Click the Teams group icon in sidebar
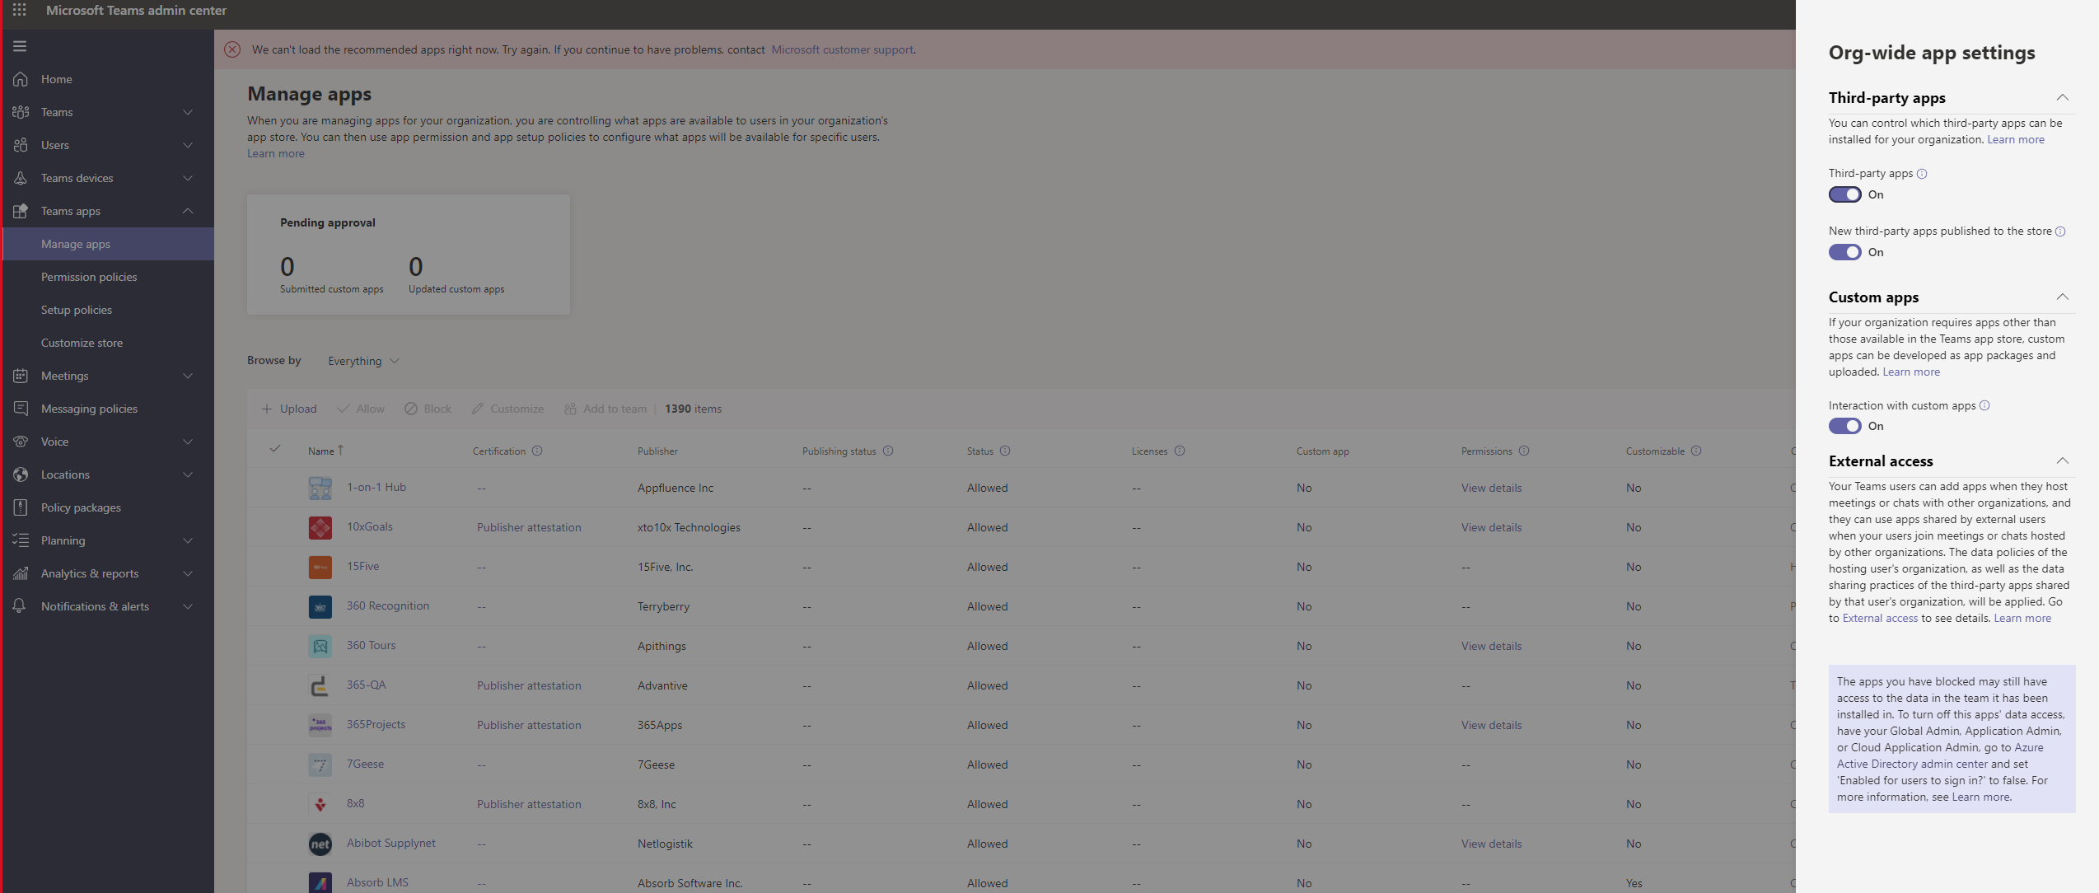Screen dimensions: 2099x893 tap(21, 112)
